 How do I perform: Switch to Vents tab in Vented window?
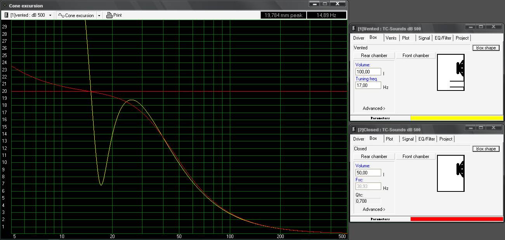tap(391, 38)
